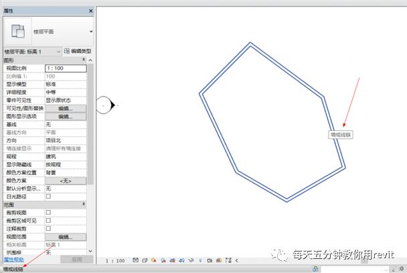
Task: Open Visual Style in view control bar
Action: coord(145,260)
